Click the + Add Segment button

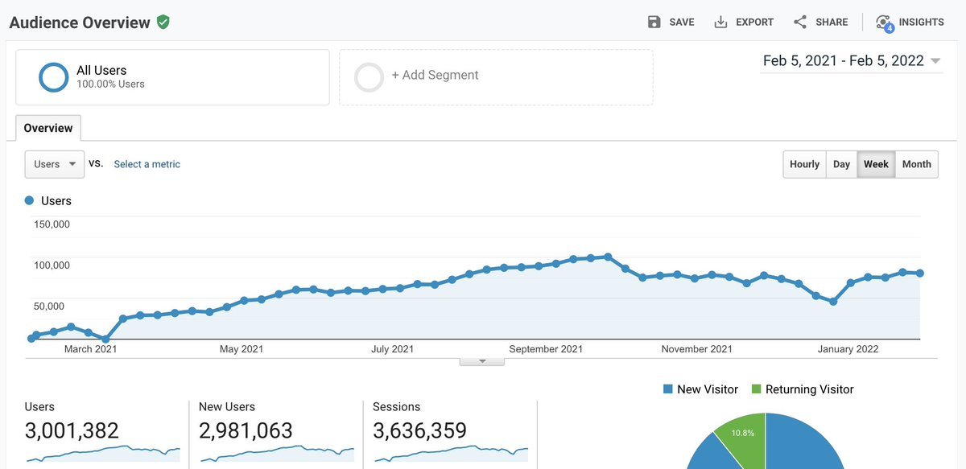[x=435, y=75]
